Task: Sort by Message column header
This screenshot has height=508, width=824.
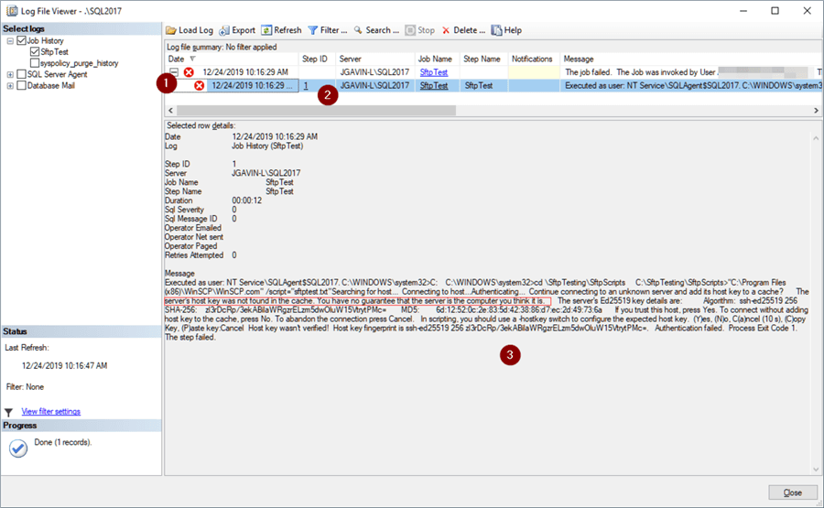Action: click(690, 59)
